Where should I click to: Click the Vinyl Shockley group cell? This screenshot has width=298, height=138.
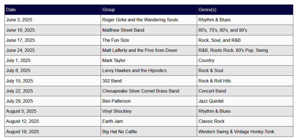(x=117, y=111)
